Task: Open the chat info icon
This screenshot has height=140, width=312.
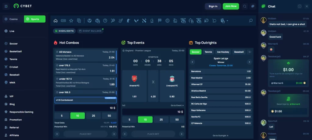Action: point(300,6)
